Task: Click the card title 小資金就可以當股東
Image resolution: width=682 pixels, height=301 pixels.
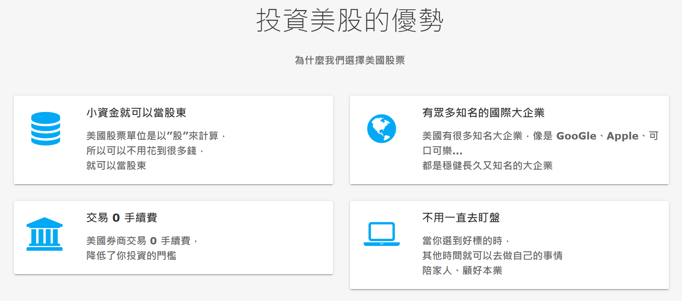Action: [136, 113]
